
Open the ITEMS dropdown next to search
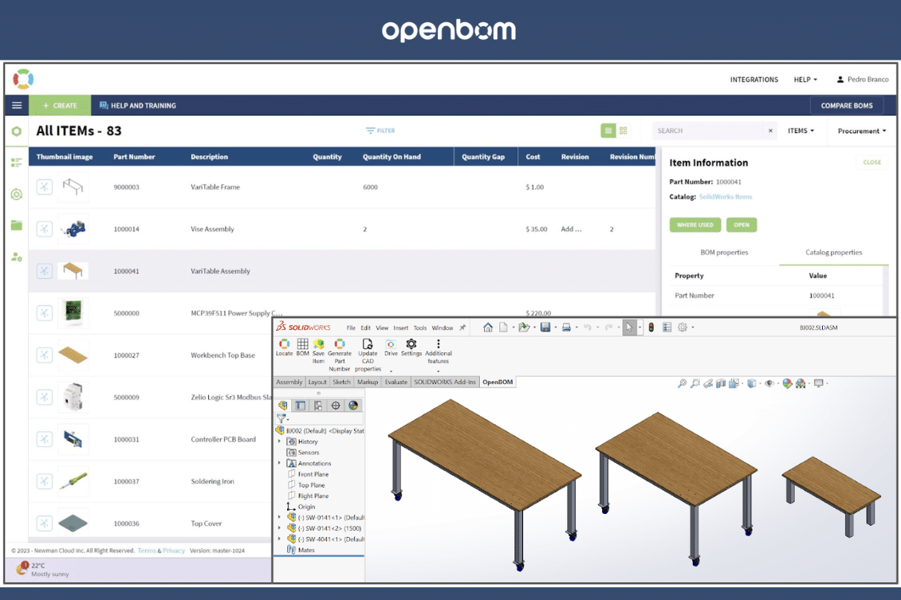(801, 131)
